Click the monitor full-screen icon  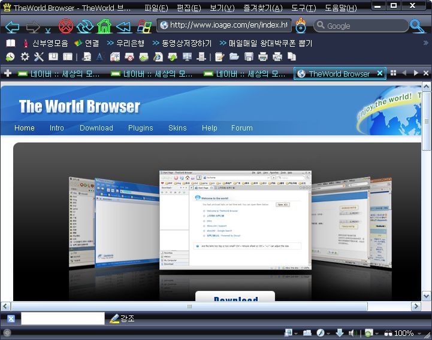(187, 57)
